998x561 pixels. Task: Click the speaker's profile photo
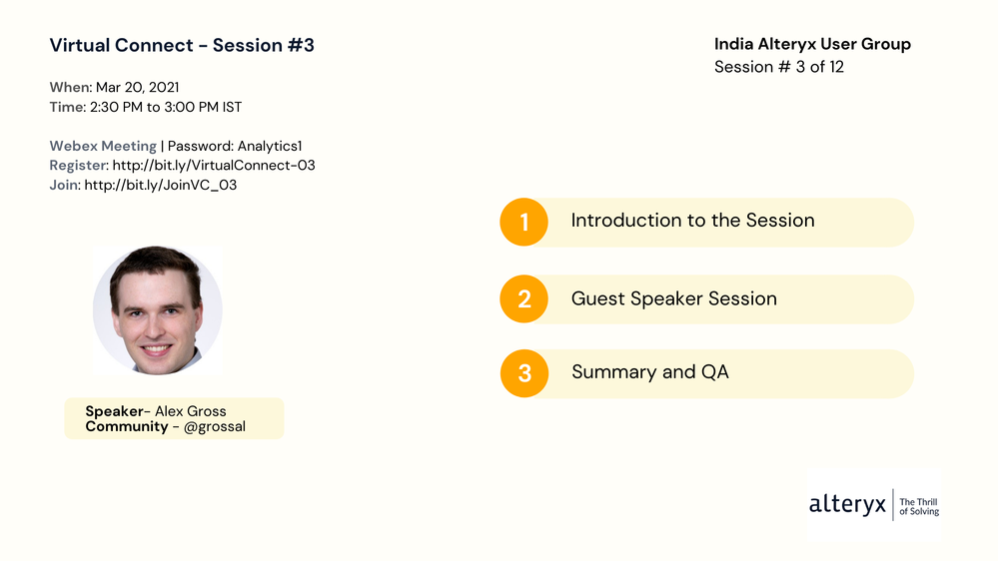pos(157,310)
